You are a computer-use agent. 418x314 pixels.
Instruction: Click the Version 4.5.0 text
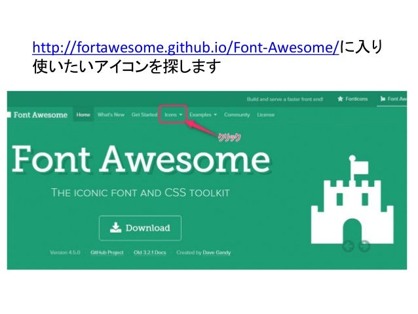[65, 252]
